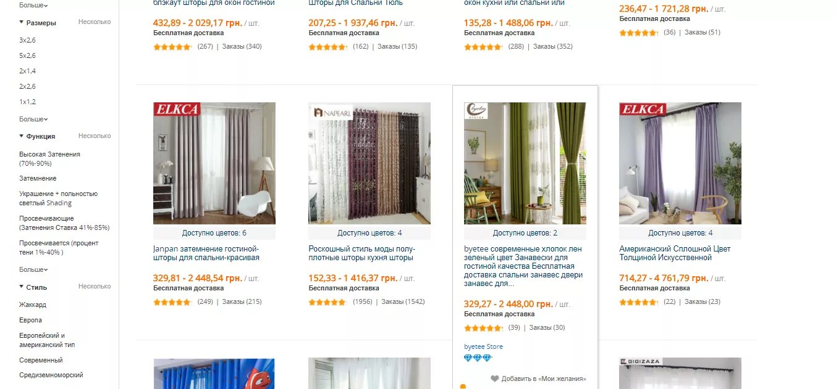Choose the Затемнение function filter
Image resolution: width=836 pixels, height=389 pixels.
tap(38, 178)
